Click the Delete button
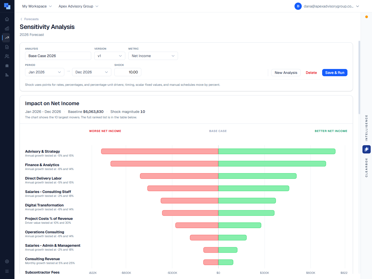Image resolution: width=372 pixels, height=279 pixels. click(311, 73)
